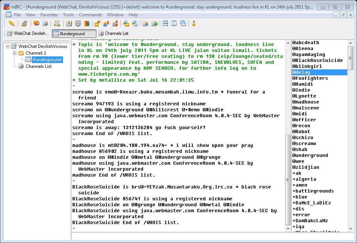Image resolution: width=357 pixels, height=243 pixels.
Task: Click the Connect lightning bolt icon
Action: 11,23
